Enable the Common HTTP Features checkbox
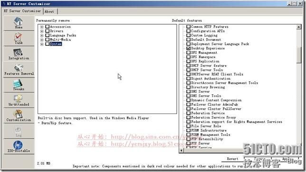This screenshot has height=172, width=306. 188,27
